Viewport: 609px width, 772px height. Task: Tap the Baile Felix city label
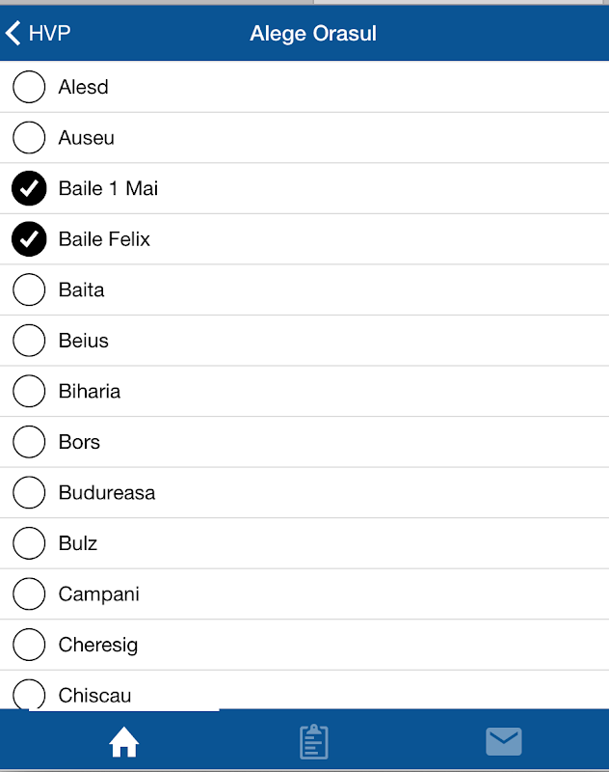[x=104, y=239]
